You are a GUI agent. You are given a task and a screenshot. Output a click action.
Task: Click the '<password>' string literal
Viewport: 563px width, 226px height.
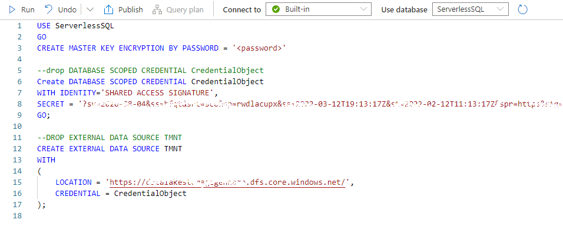(259, 48)
